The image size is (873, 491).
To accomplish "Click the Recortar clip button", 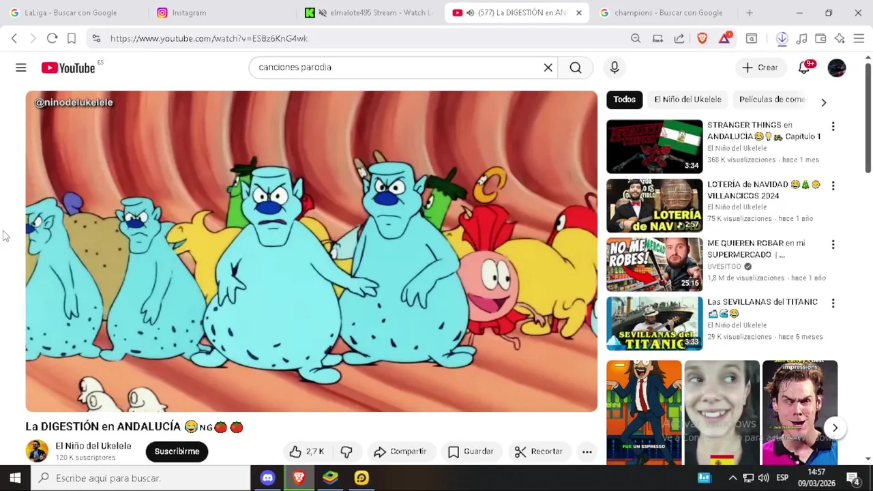I will click(x=539, y=451).
